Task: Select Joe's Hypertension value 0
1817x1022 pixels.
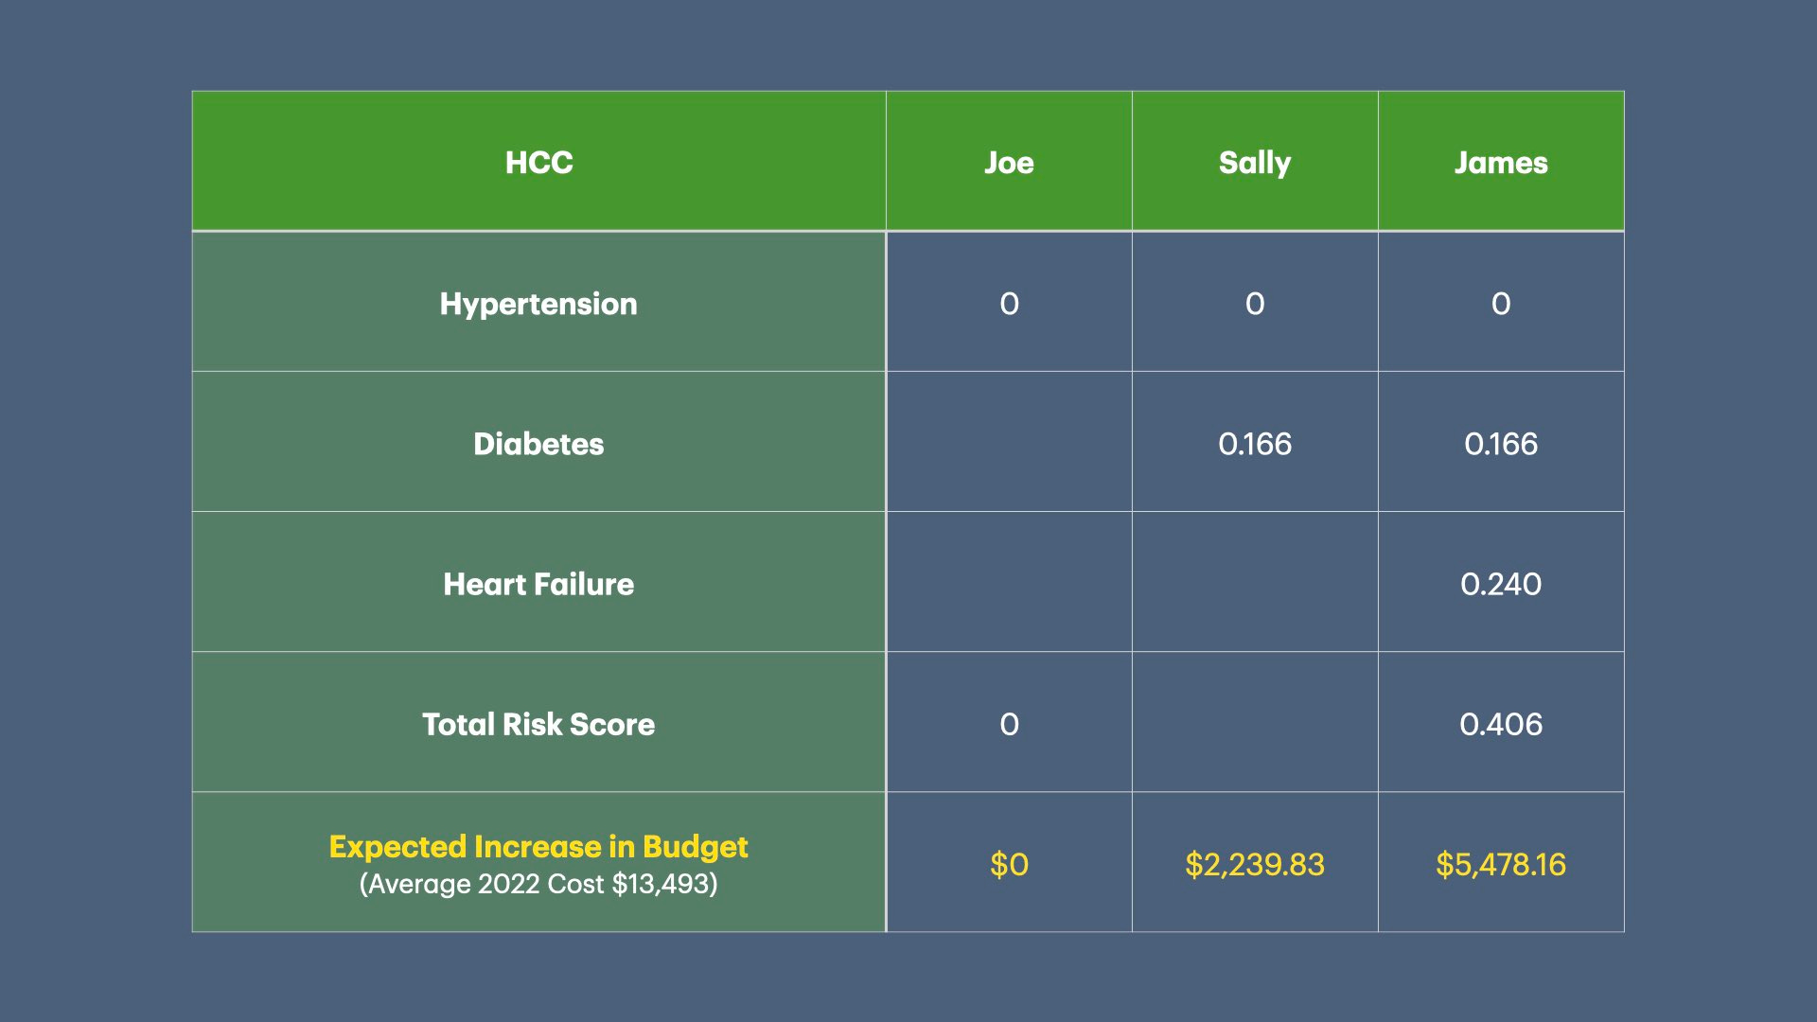Action: coord(1009,304)
